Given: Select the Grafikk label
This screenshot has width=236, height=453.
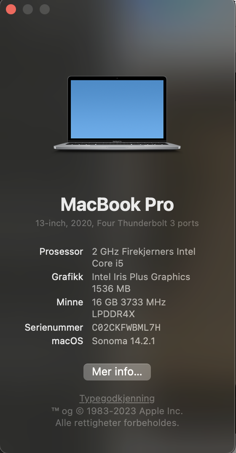Looking at the screenshot, I should [x=67, y=277].
